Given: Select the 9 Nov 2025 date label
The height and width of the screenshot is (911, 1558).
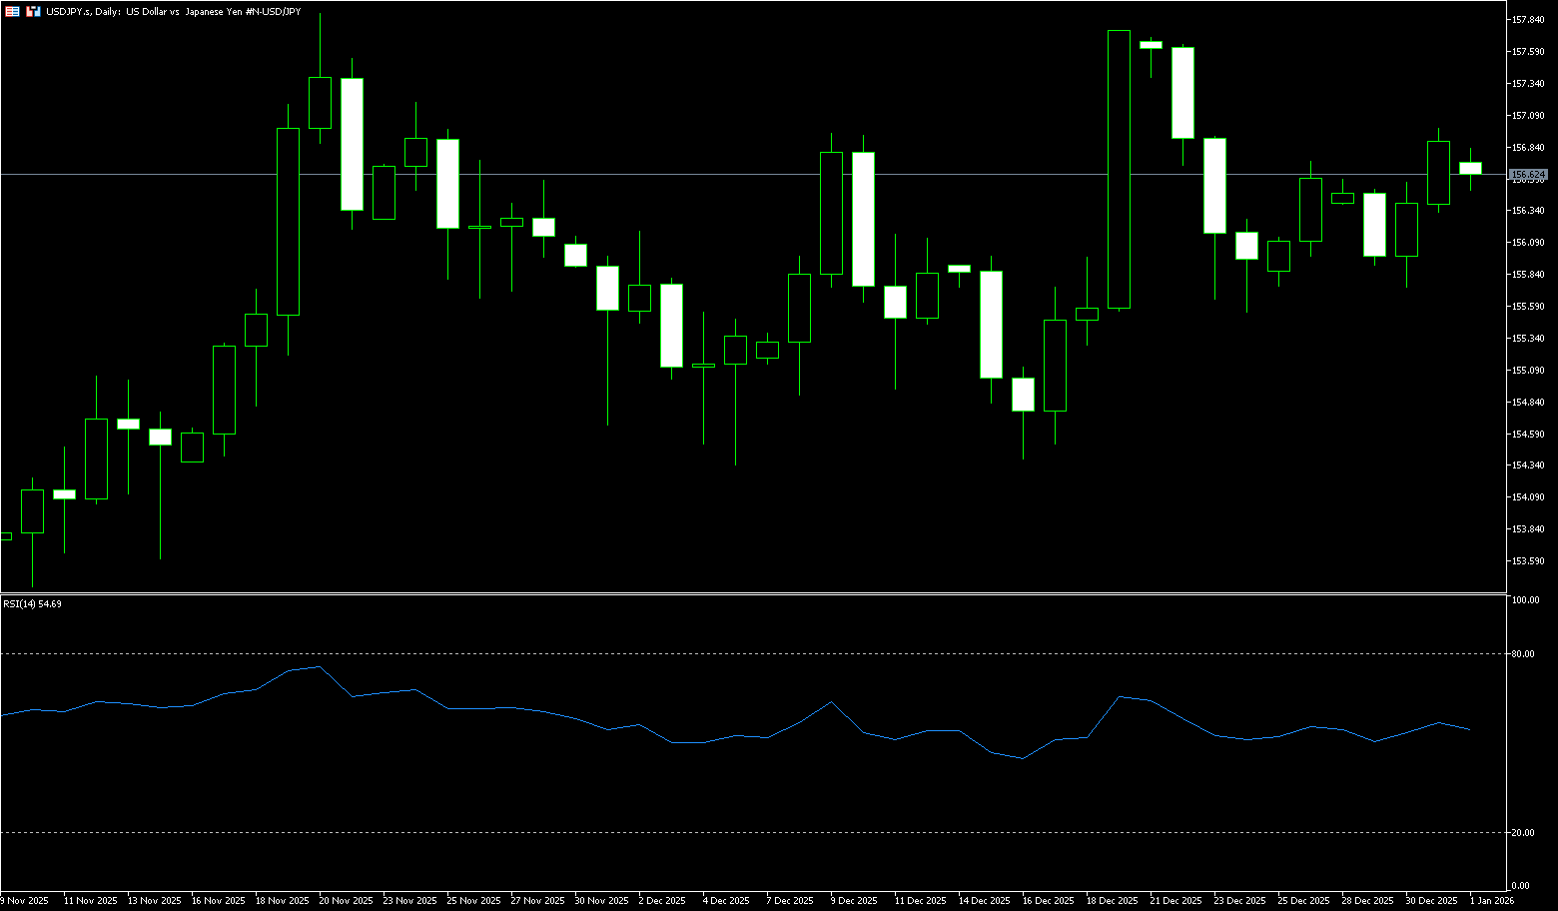Looking at the screenshot, I should click(x=26, y=901).
